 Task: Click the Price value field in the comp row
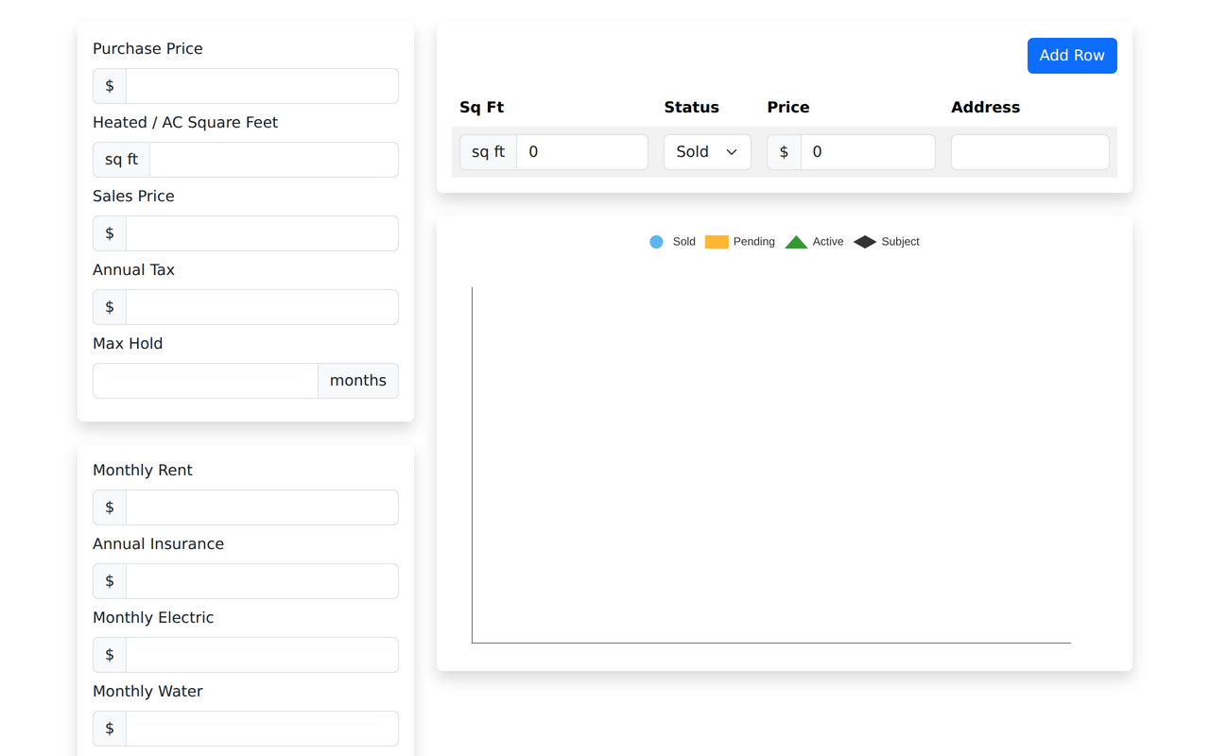tap(867, 151)
